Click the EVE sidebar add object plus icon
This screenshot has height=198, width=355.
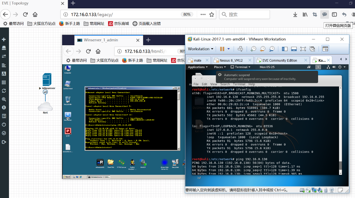tap(4, 39)
